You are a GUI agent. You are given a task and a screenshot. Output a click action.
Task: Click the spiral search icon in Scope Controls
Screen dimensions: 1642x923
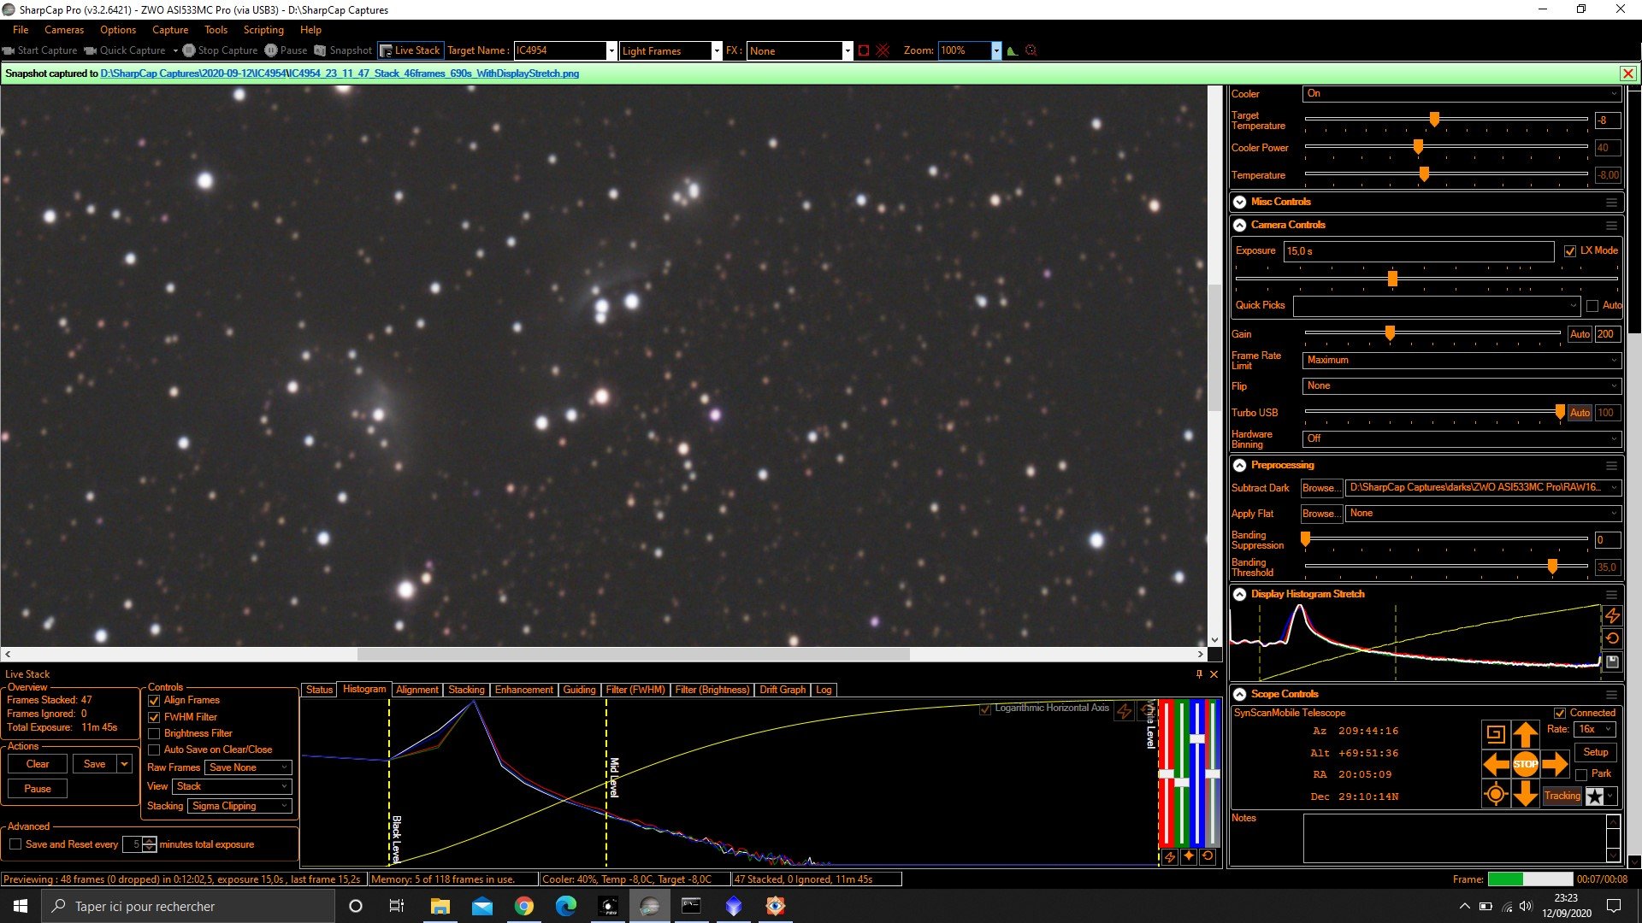click(1495, 733)
